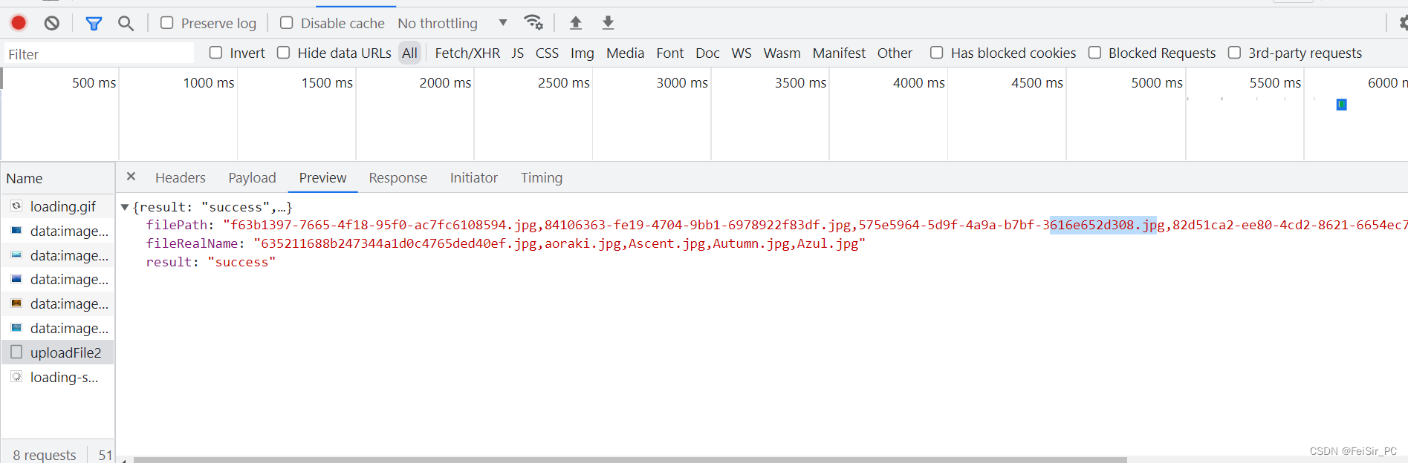The width and height of the screenshot is (1408, 463).
Task: Filter by Fetch/XHR requests
Action: pyautogui.click(x=467, y=53)
